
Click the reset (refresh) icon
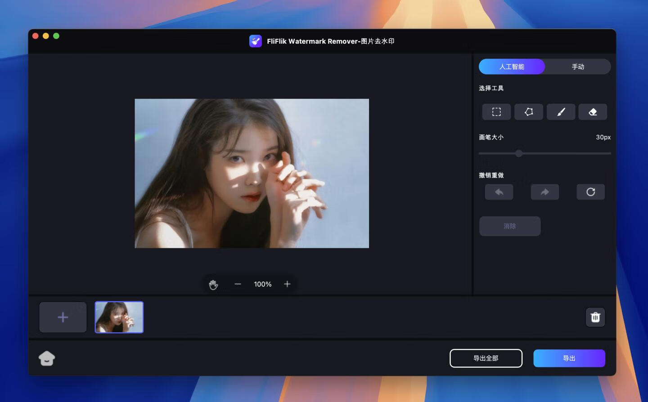(x=590, y=192)
